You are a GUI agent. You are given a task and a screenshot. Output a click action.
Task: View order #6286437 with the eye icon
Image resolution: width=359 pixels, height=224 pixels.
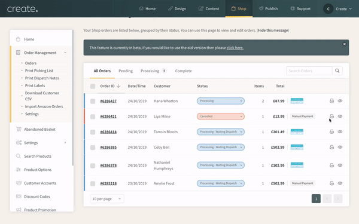pos(340,101)
